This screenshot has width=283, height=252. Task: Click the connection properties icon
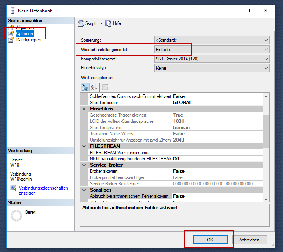(13, 189)
